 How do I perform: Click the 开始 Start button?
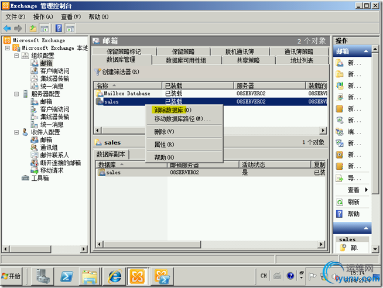pos(11,276)
